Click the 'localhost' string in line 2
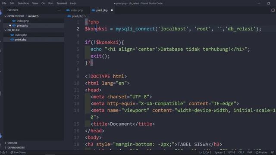This screenshot has width=276, height=155. (x=173, y=29)
